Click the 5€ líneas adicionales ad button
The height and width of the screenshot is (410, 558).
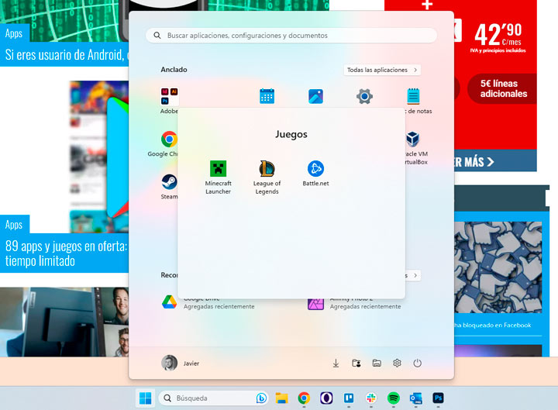(x=503, y=88)
